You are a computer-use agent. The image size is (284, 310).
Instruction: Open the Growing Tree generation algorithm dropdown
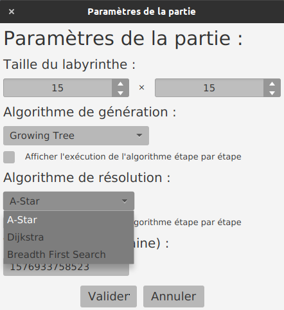pyautogui.click(x=76, y=136)
